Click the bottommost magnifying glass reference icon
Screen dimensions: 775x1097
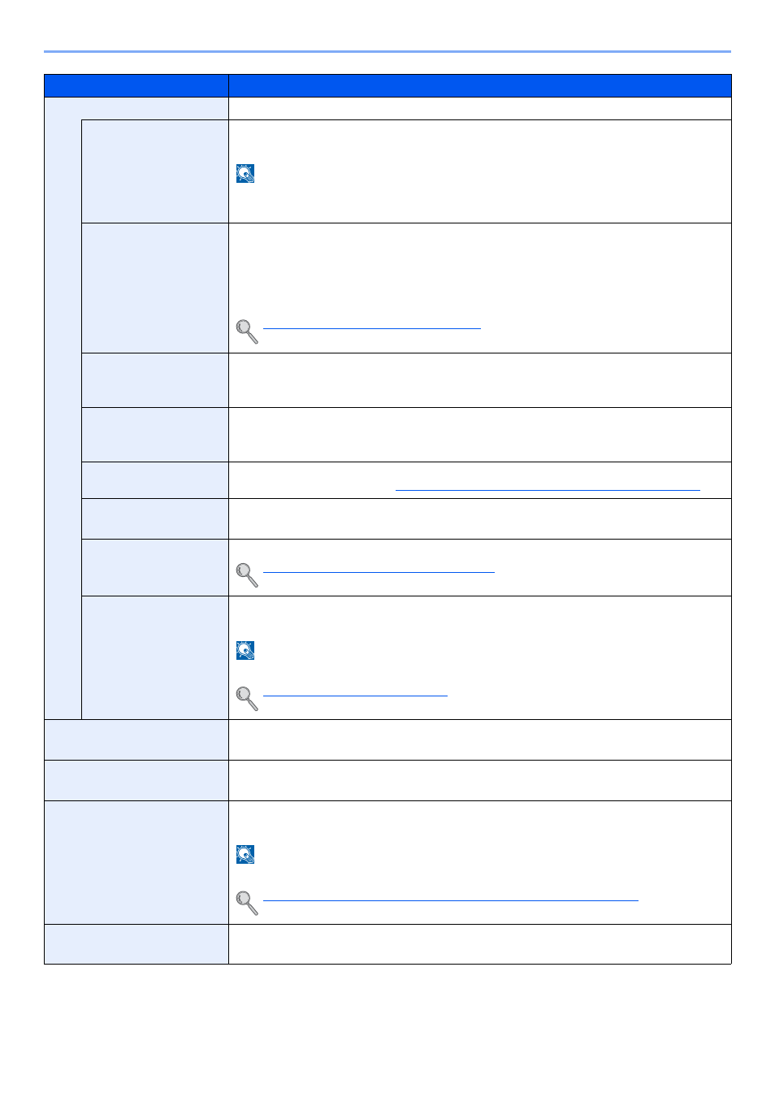(247, 904)
